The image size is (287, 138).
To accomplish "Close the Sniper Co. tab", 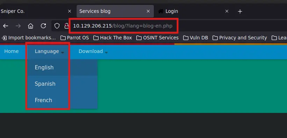I will [70, 11].
